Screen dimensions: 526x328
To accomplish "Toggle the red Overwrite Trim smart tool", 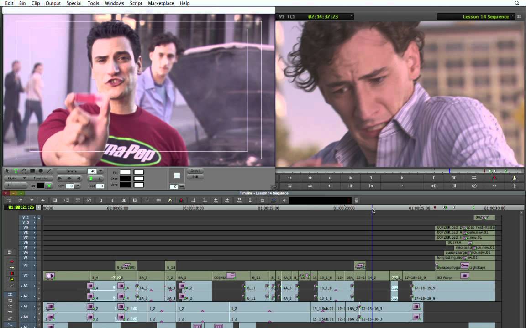I will pyautogui.click(x=12, y=273).
